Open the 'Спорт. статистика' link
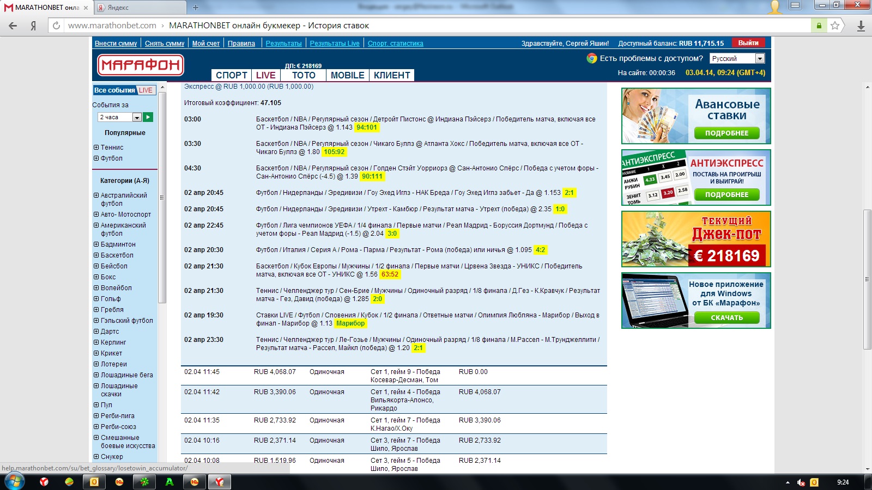 [396, 44]
